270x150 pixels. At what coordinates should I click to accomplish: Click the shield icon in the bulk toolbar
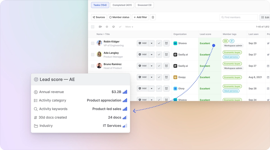pos(113,27)
